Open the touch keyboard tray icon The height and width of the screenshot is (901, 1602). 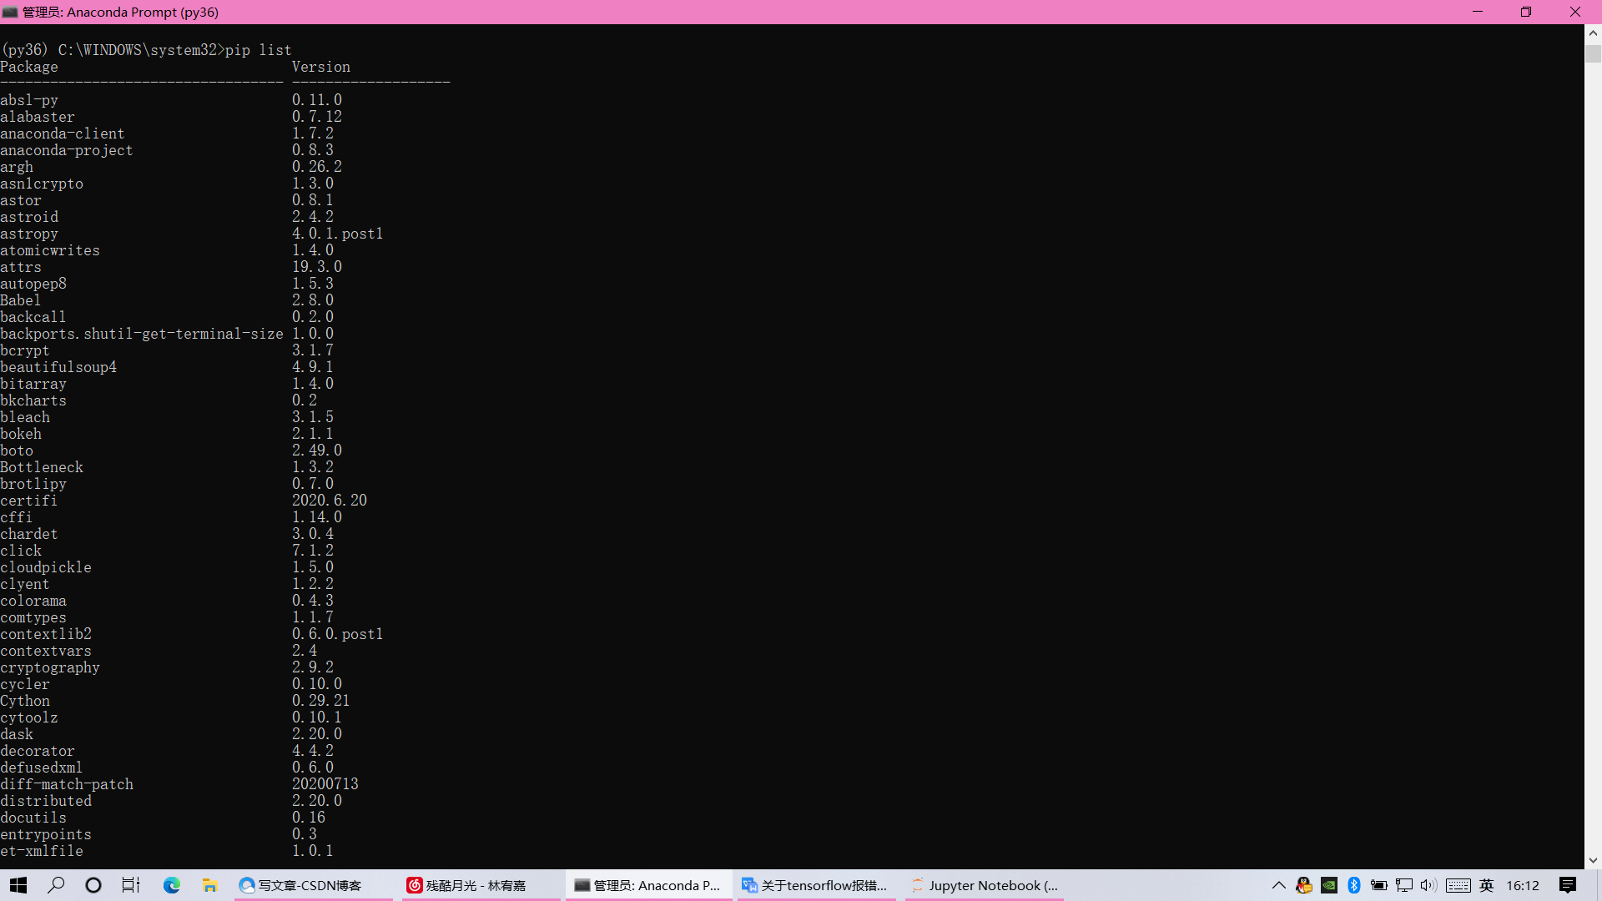tap(1458, 885)
